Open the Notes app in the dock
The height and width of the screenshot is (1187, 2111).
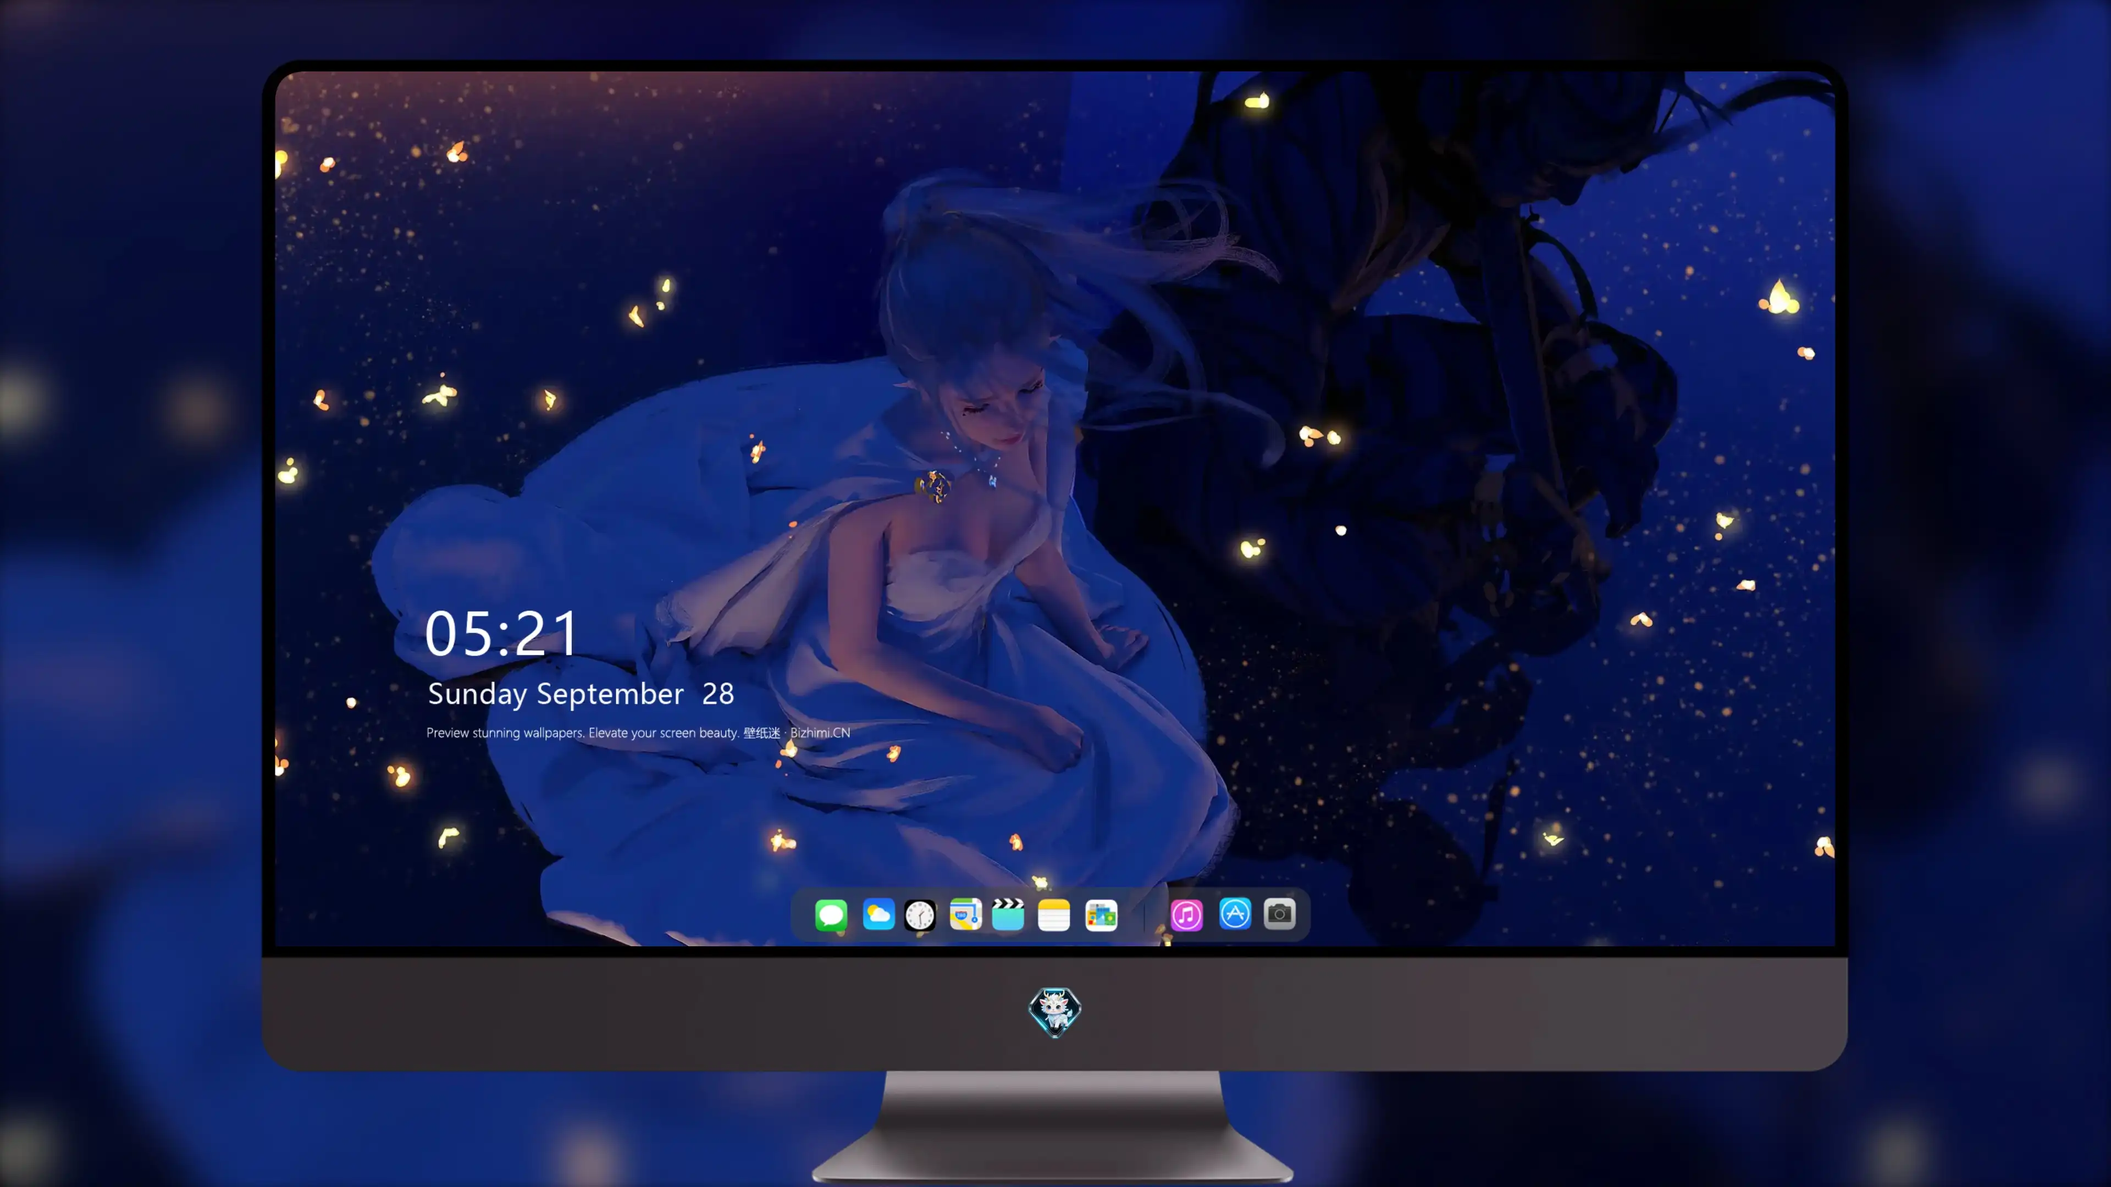1054,914
